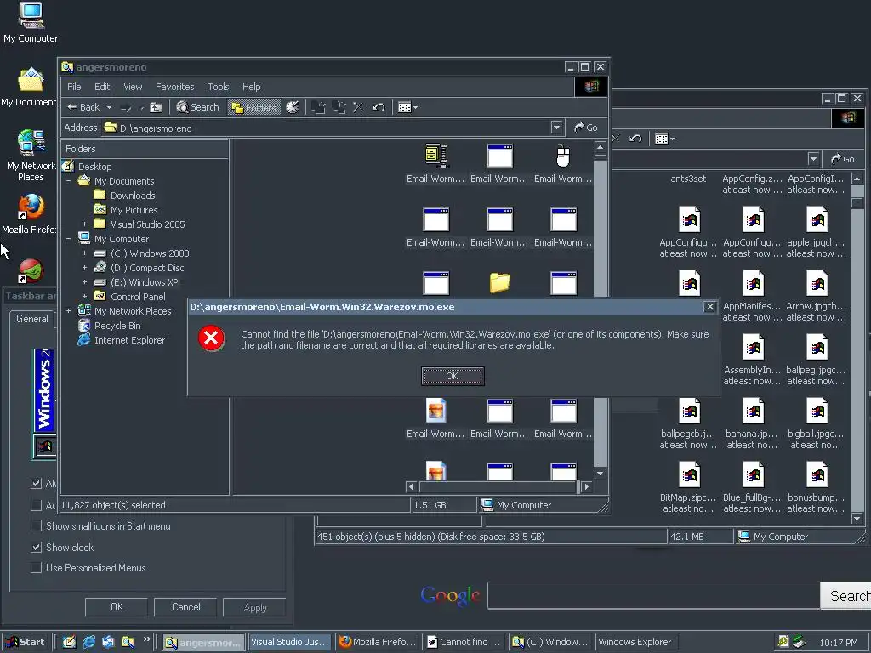871x653 pixels.
Task: Expand the (C:) Windows 2000 tree node
Action: tap(84, 253)
